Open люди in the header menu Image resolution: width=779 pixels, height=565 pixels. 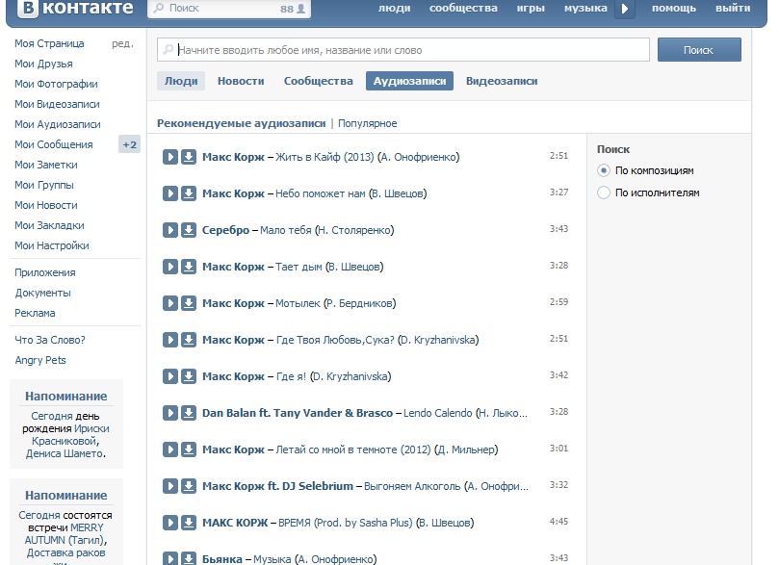tap(395, 9)
